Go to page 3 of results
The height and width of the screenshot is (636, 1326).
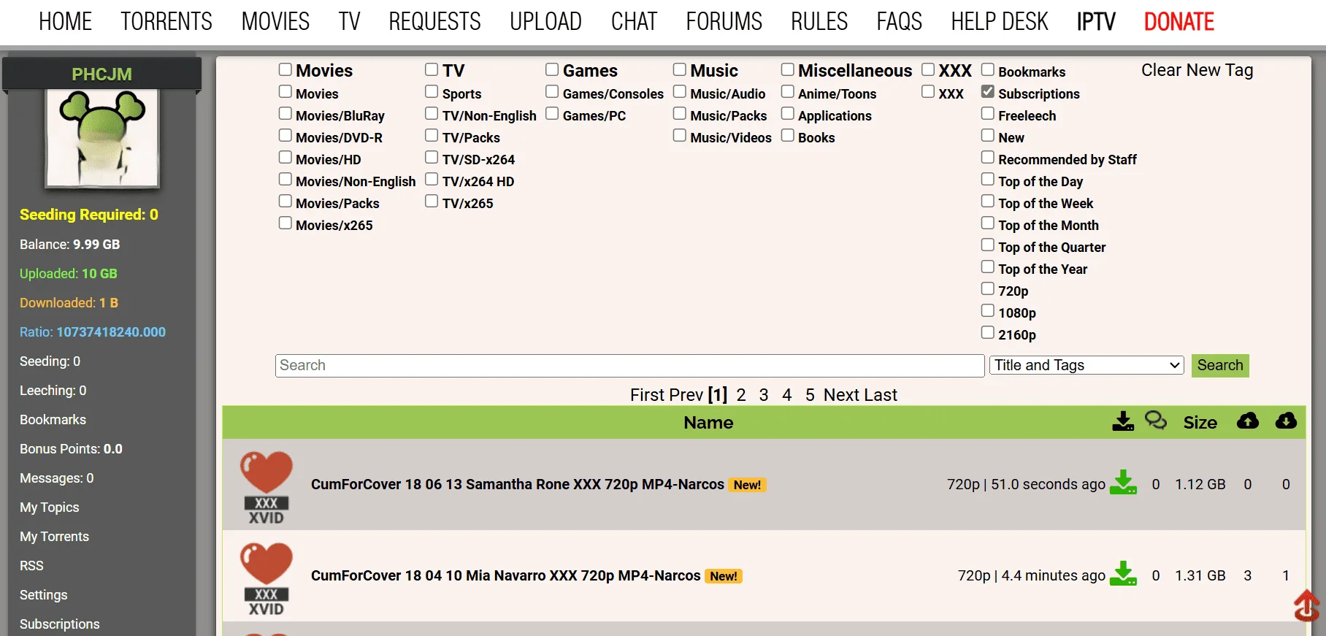point(764,395)
